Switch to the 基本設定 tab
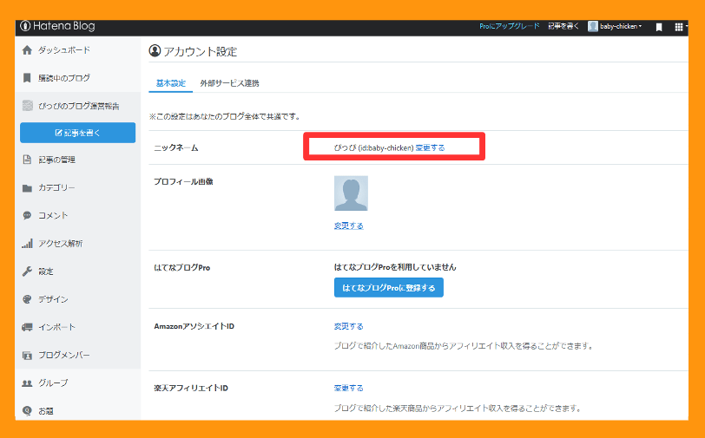705x438 pixels. (x=171, y=83)
